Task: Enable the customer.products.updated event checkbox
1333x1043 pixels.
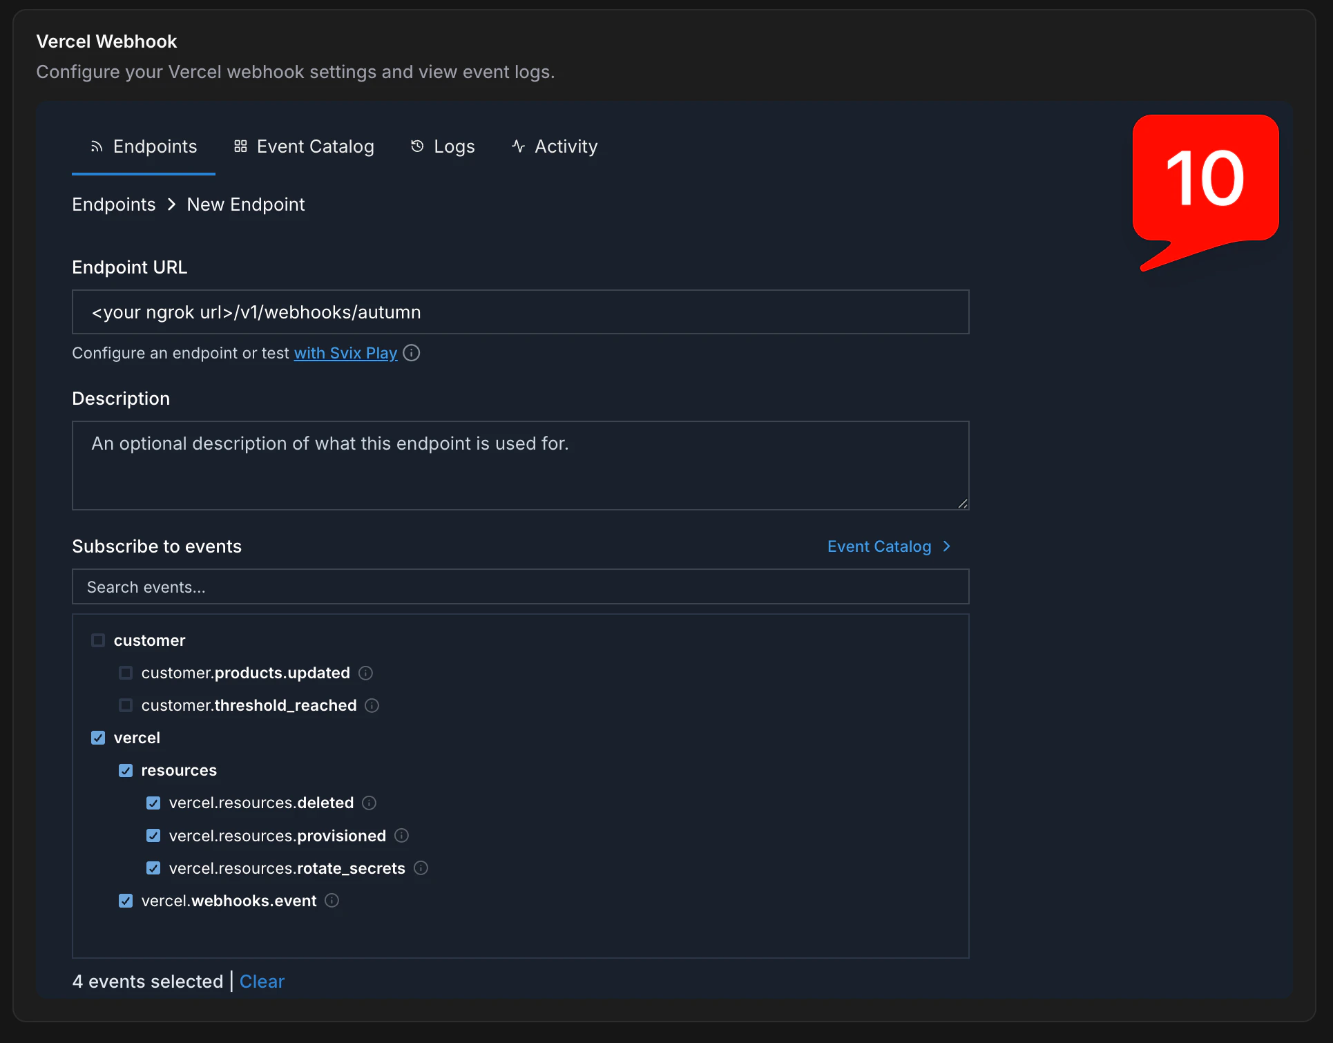Action: click(126, 673)
